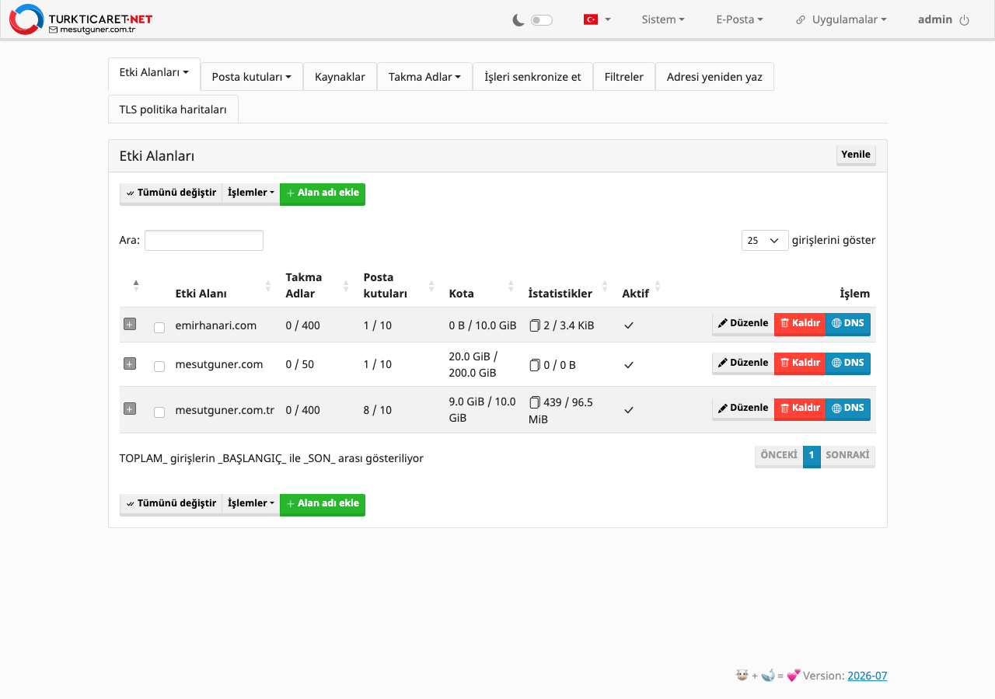
Task: Check the emirhanari.com row checkbox
Action: click(x=159, y=328)
